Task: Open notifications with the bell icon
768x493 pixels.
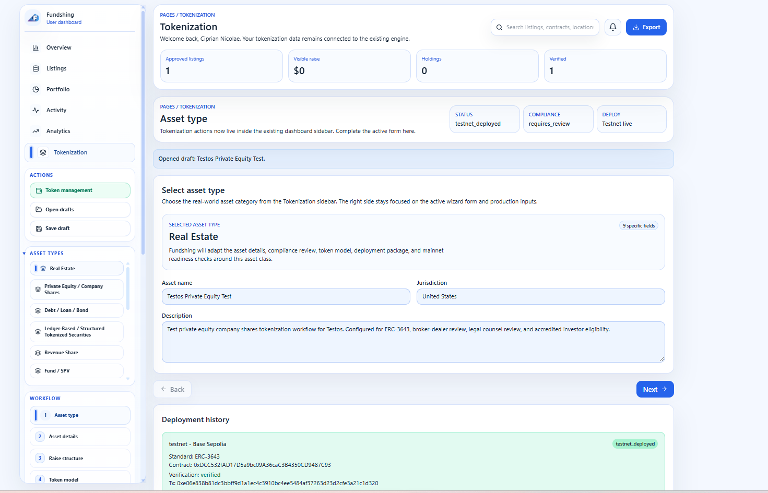Action: (x=613, y=27)
